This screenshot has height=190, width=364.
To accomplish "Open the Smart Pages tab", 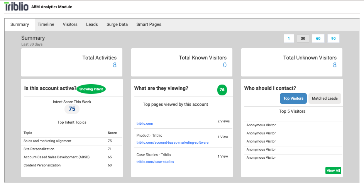I will 149,24.
